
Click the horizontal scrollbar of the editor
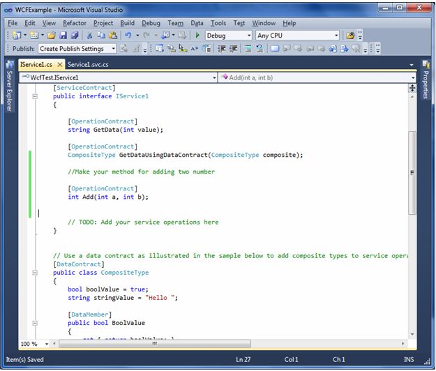pyautogui.click(x=153, y=344)
